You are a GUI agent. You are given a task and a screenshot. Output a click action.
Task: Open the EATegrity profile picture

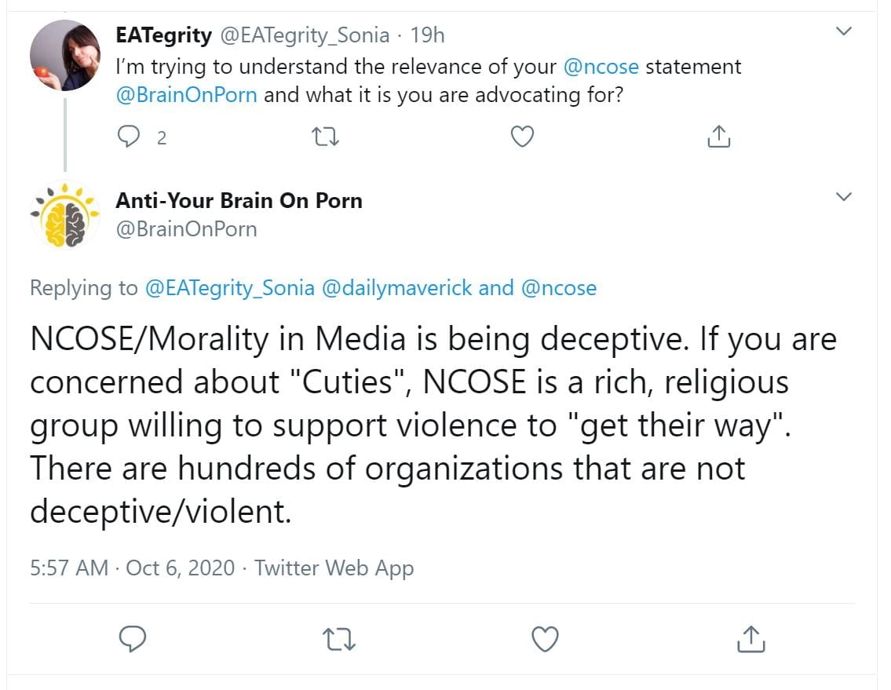64,56
